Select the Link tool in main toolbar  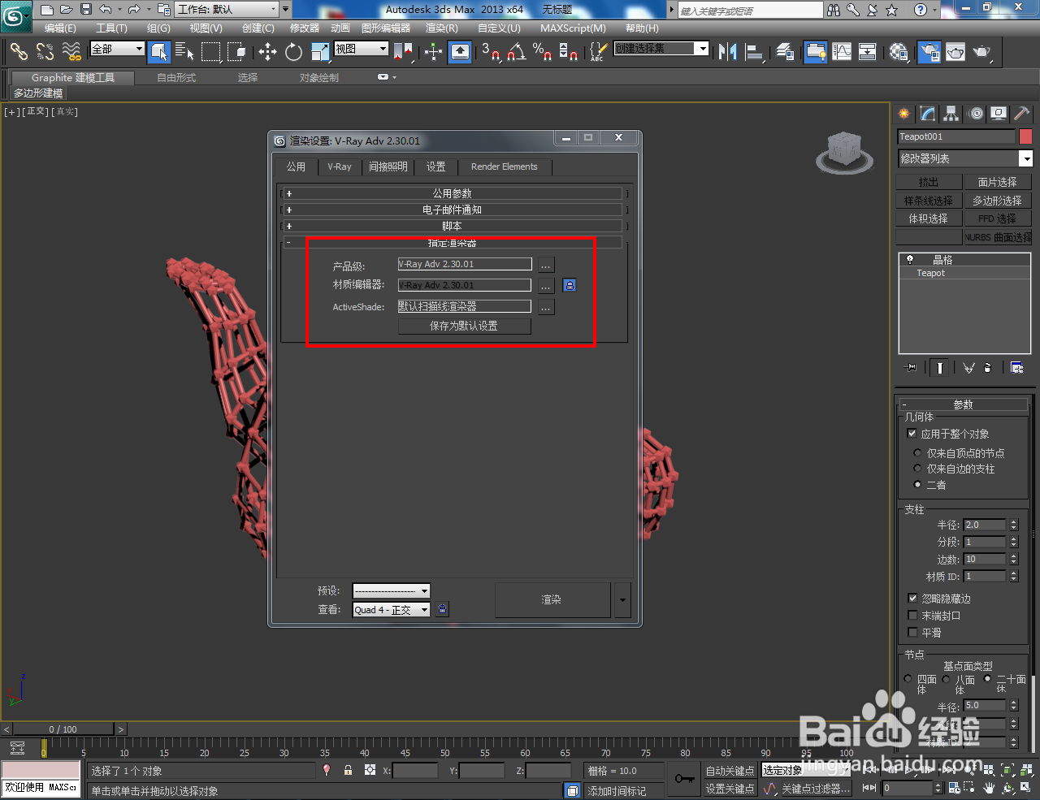pos(19,52)
